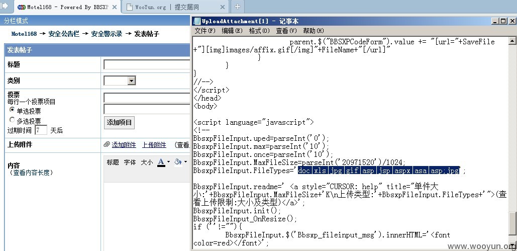Open the 编辑(E) menu in Notepad
517x251 pixels.
coord(232,31)
